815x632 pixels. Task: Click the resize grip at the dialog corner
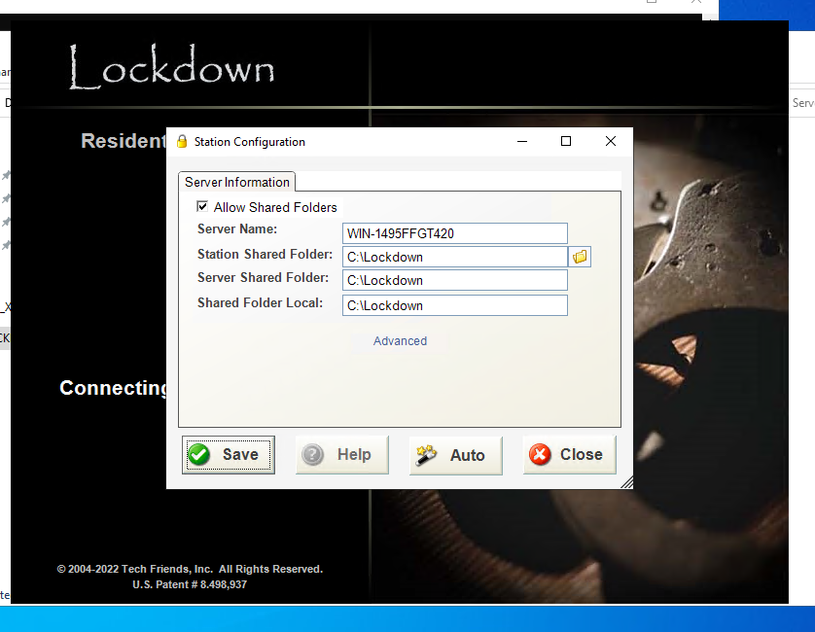click(x=627, y=482)
